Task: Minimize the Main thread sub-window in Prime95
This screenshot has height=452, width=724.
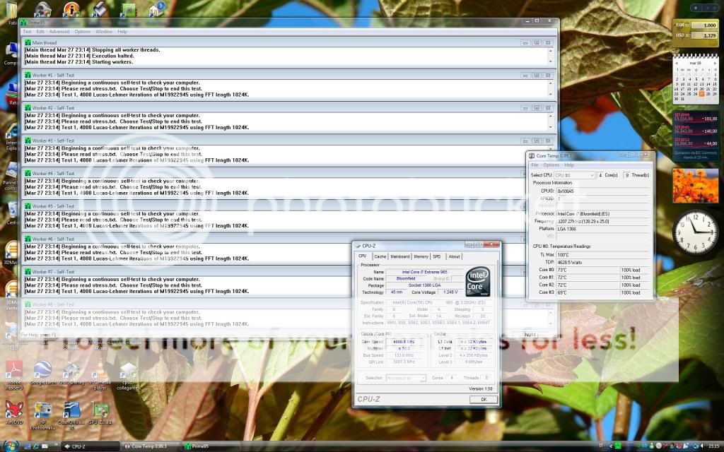Action: click(x=525, y=43)
